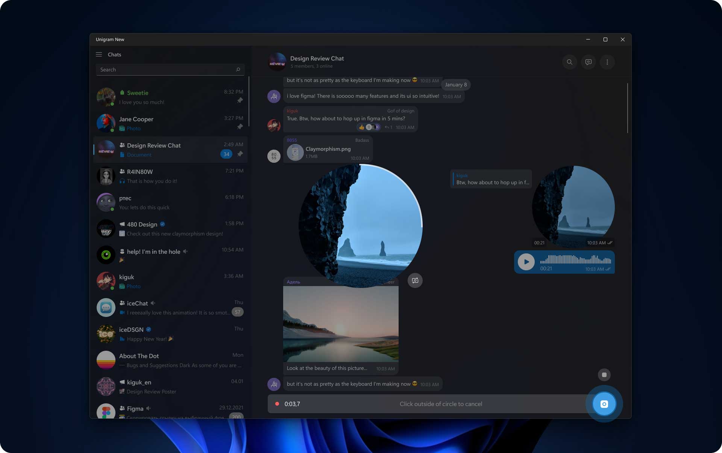Open the three-dot more options menu
Image resolution: width=722 pixels, height=453 pixels.
607,62
